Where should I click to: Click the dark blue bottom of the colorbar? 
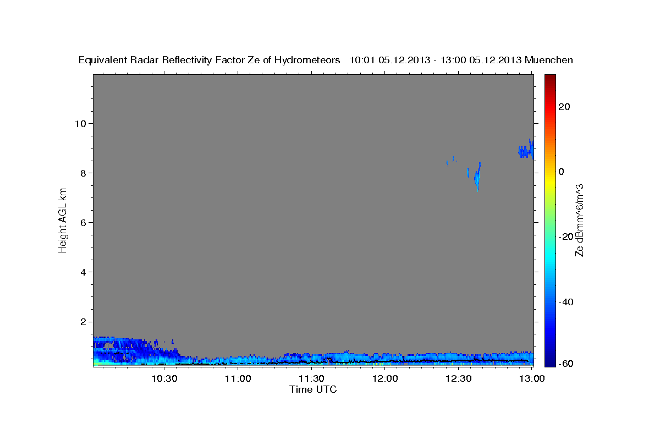pos(550,360)
